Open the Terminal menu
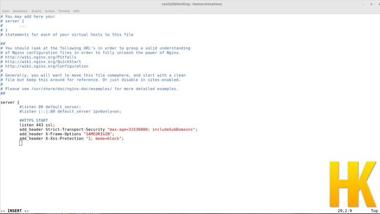This screenshot has height=214, width=380. (64, 11)
